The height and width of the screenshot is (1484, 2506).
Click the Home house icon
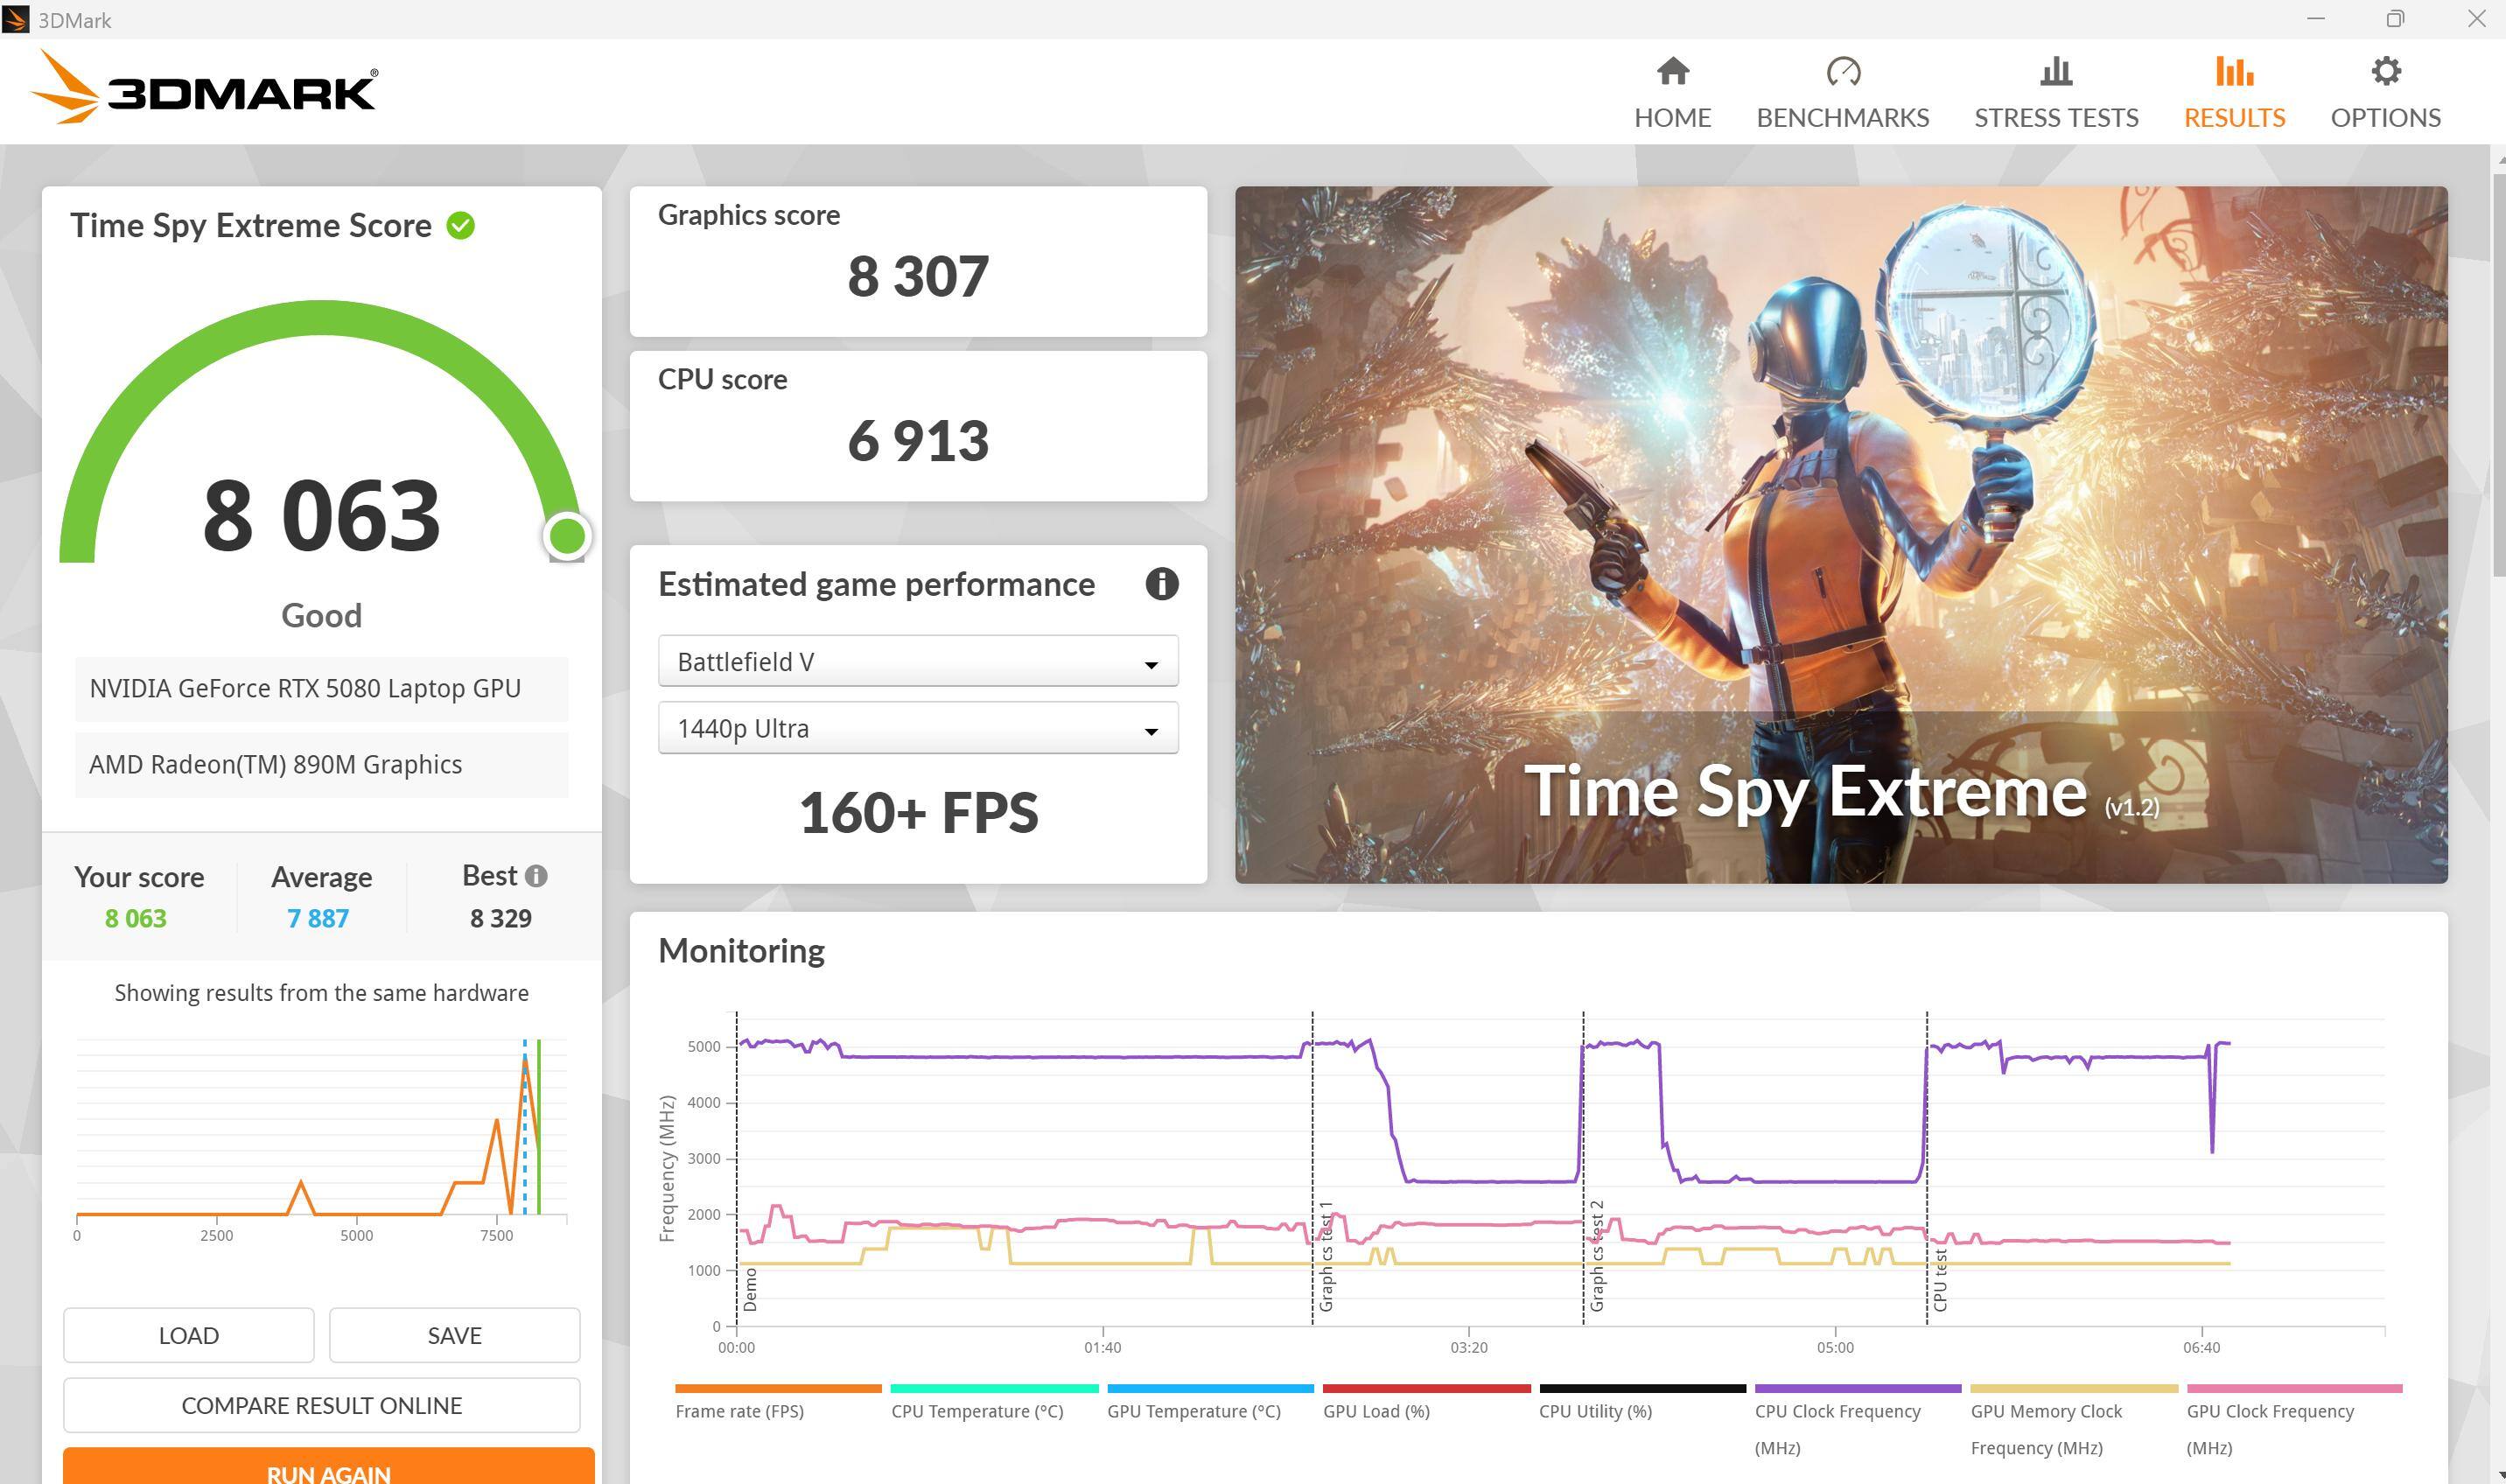click(1672, 71)
